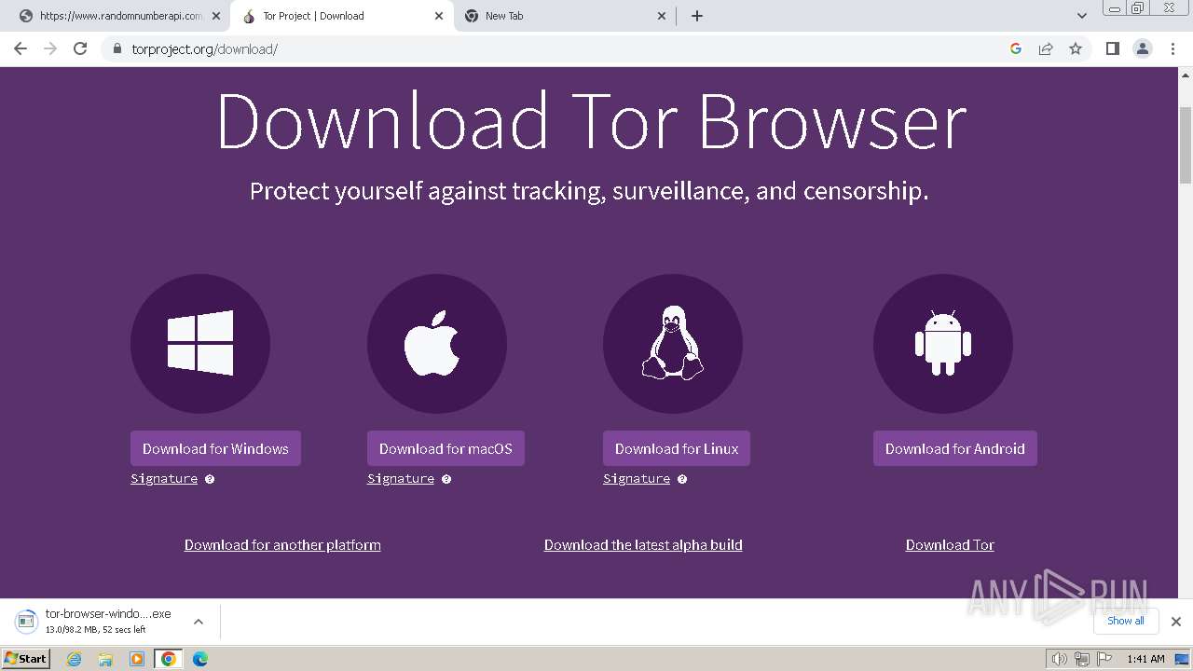The width and height of the screenshot is (1193, 671).
Task: Click the Action Center flag tray icon
Action: (1104, 659)
